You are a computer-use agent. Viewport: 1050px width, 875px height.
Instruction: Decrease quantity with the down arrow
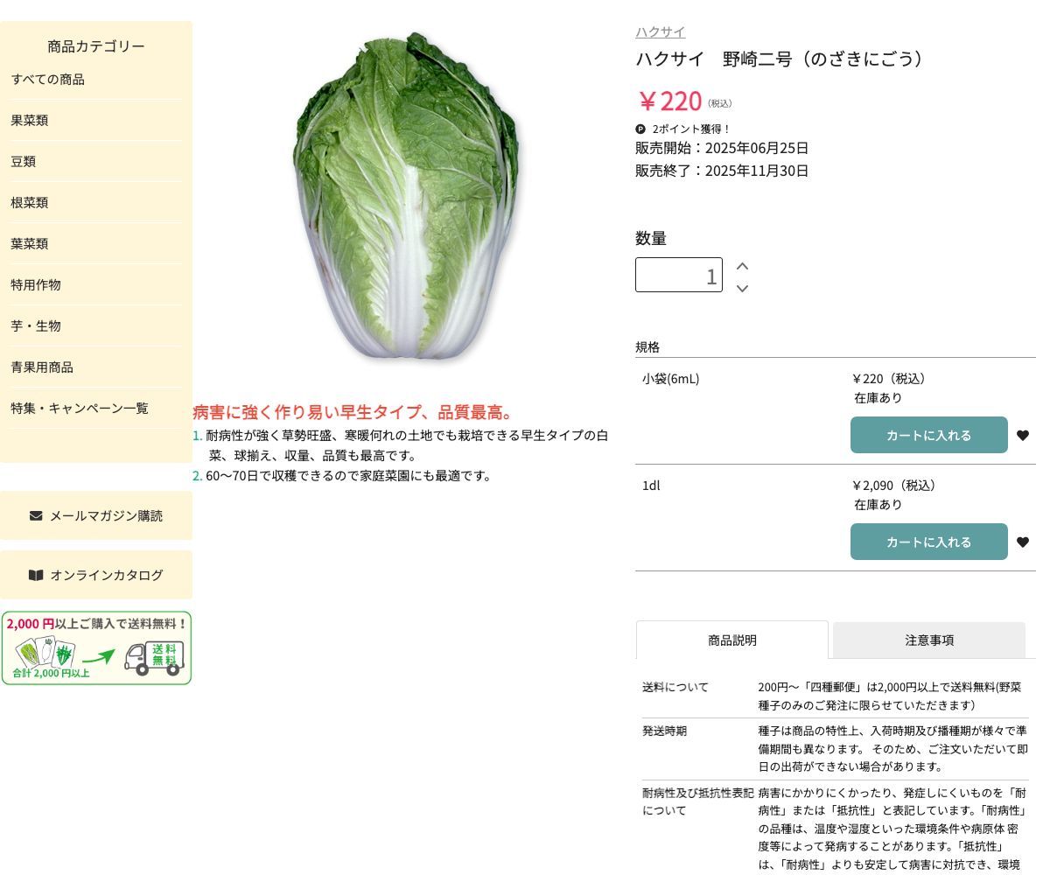pyautogui.click(x=742, y=288)
